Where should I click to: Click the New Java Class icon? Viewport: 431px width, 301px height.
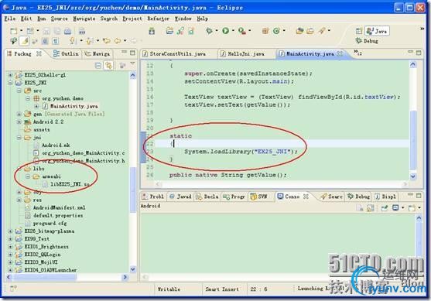pos(276,31)
